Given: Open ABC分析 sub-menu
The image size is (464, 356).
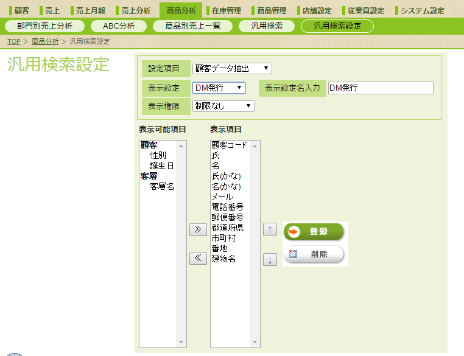Looking at the screenshot, I should click(x=119, y=26).
